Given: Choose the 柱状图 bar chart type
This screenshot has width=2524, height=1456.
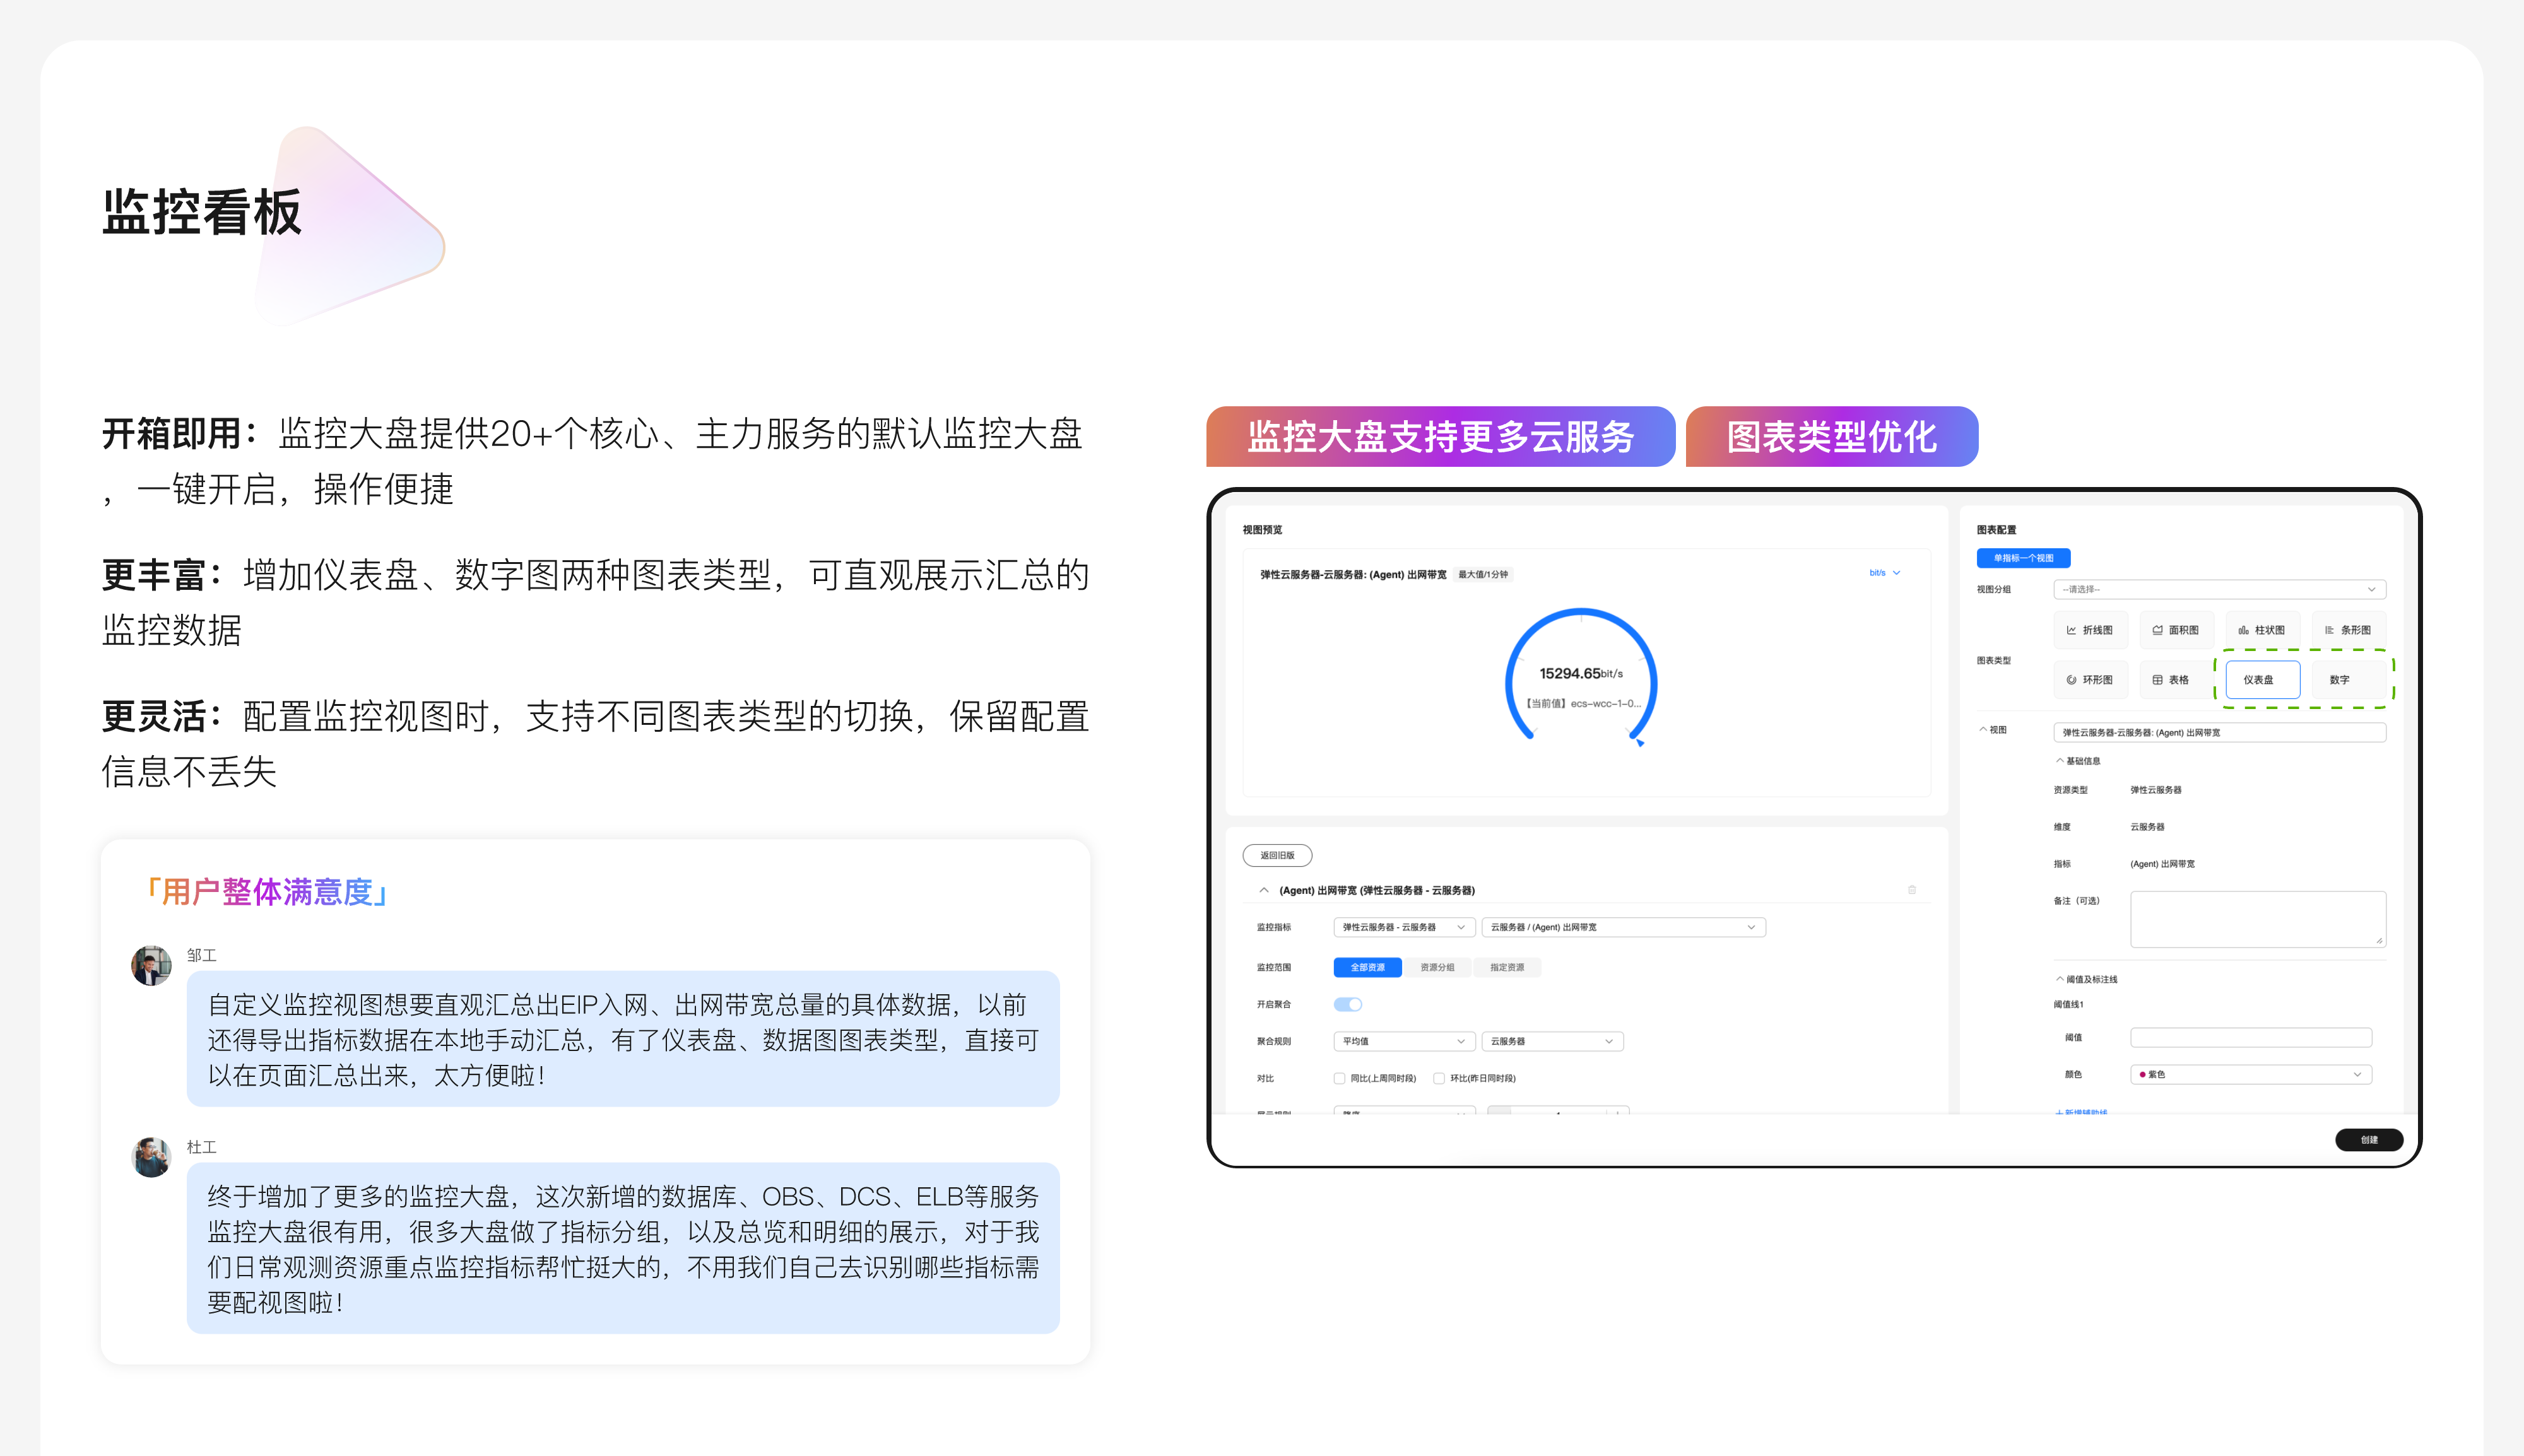Looking at the screenshot, I should (2262, 630).
